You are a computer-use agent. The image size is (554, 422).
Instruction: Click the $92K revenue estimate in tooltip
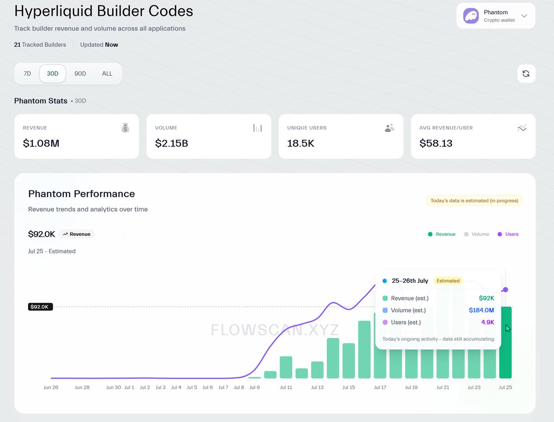coord(487,298)
